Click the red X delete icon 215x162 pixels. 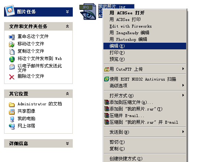point(12,77)
